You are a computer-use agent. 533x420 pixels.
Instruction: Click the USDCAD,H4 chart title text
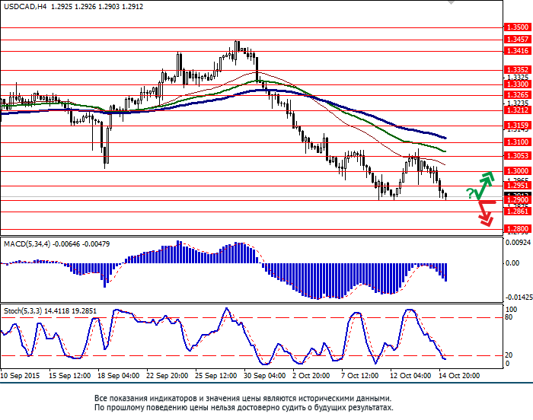click(25, 6)
